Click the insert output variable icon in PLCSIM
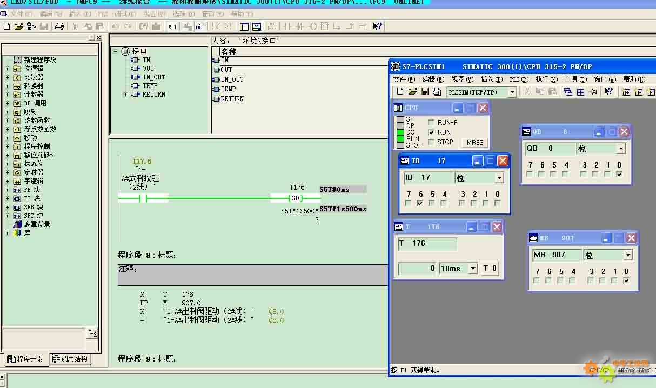Screen dimensions: 656x388 (x=639, y=92)
